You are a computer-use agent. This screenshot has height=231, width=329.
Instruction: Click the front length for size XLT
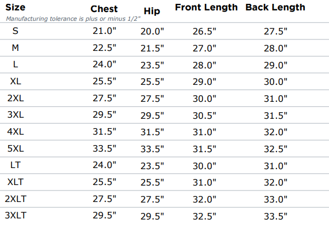(x=205, y=182)
